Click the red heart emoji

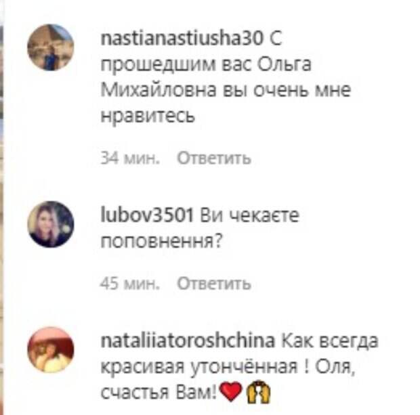click(x=230, y=392)
